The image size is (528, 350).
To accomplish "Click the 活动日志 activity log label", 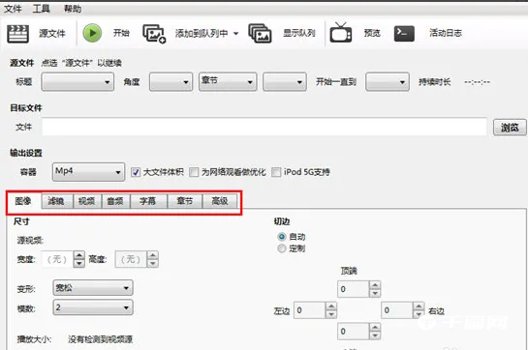I will 446,33.
